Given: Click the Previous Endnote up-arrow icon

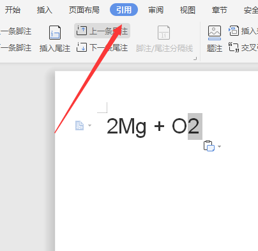Looking at the screenshot, I should 82,31.
